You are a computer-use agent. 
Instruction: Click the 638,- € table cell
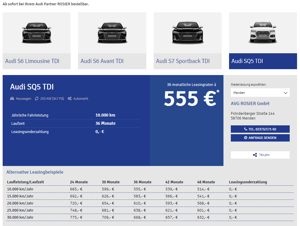(x=140, y=210)
